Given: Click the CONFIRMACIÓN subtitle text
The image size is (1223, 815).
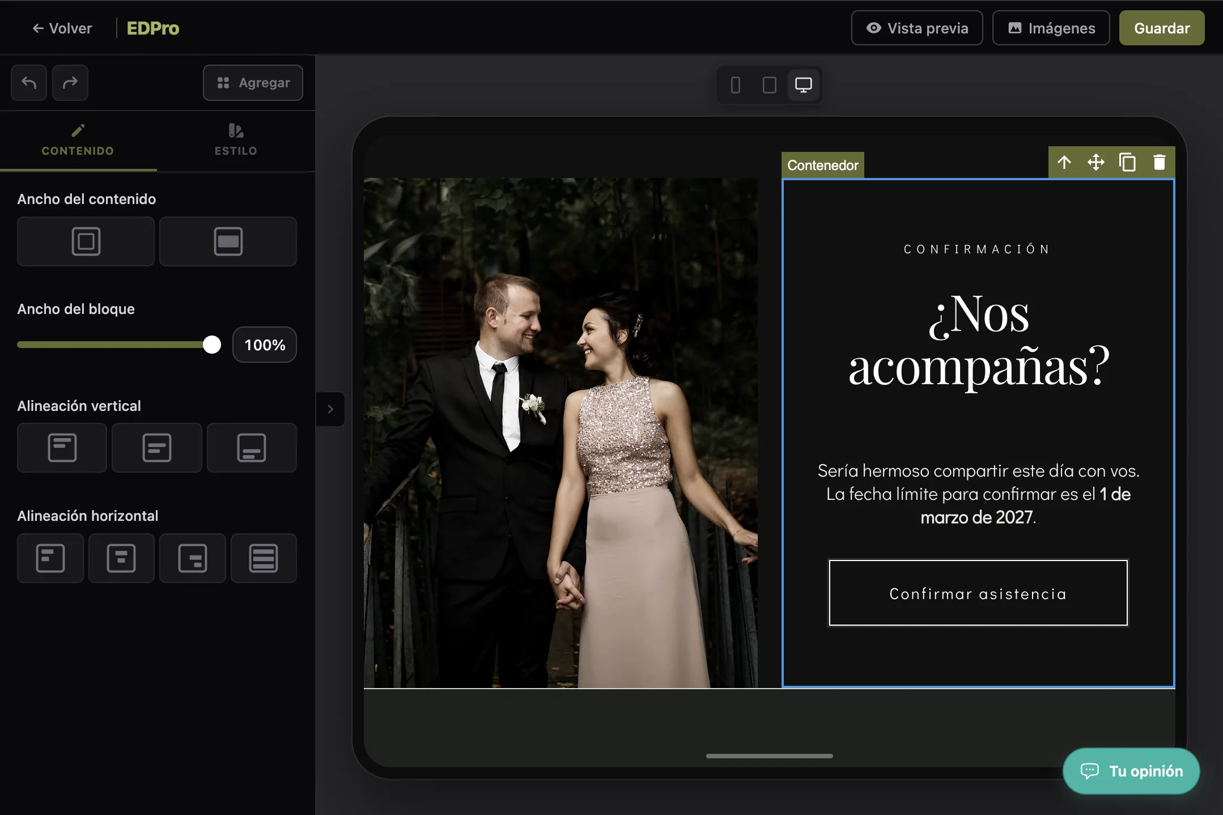Looking at the screenshot, I should tap(978, 249).
